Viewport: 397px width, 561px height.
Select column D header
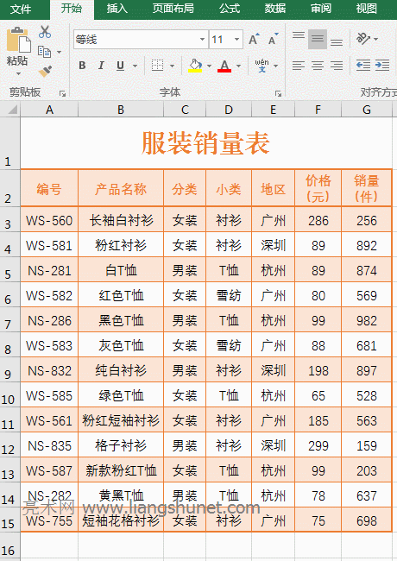pos(229,110)
